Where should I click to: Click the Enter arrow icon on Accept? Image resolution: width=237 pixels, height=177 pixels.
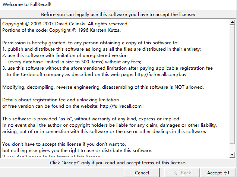click(227, 173)
